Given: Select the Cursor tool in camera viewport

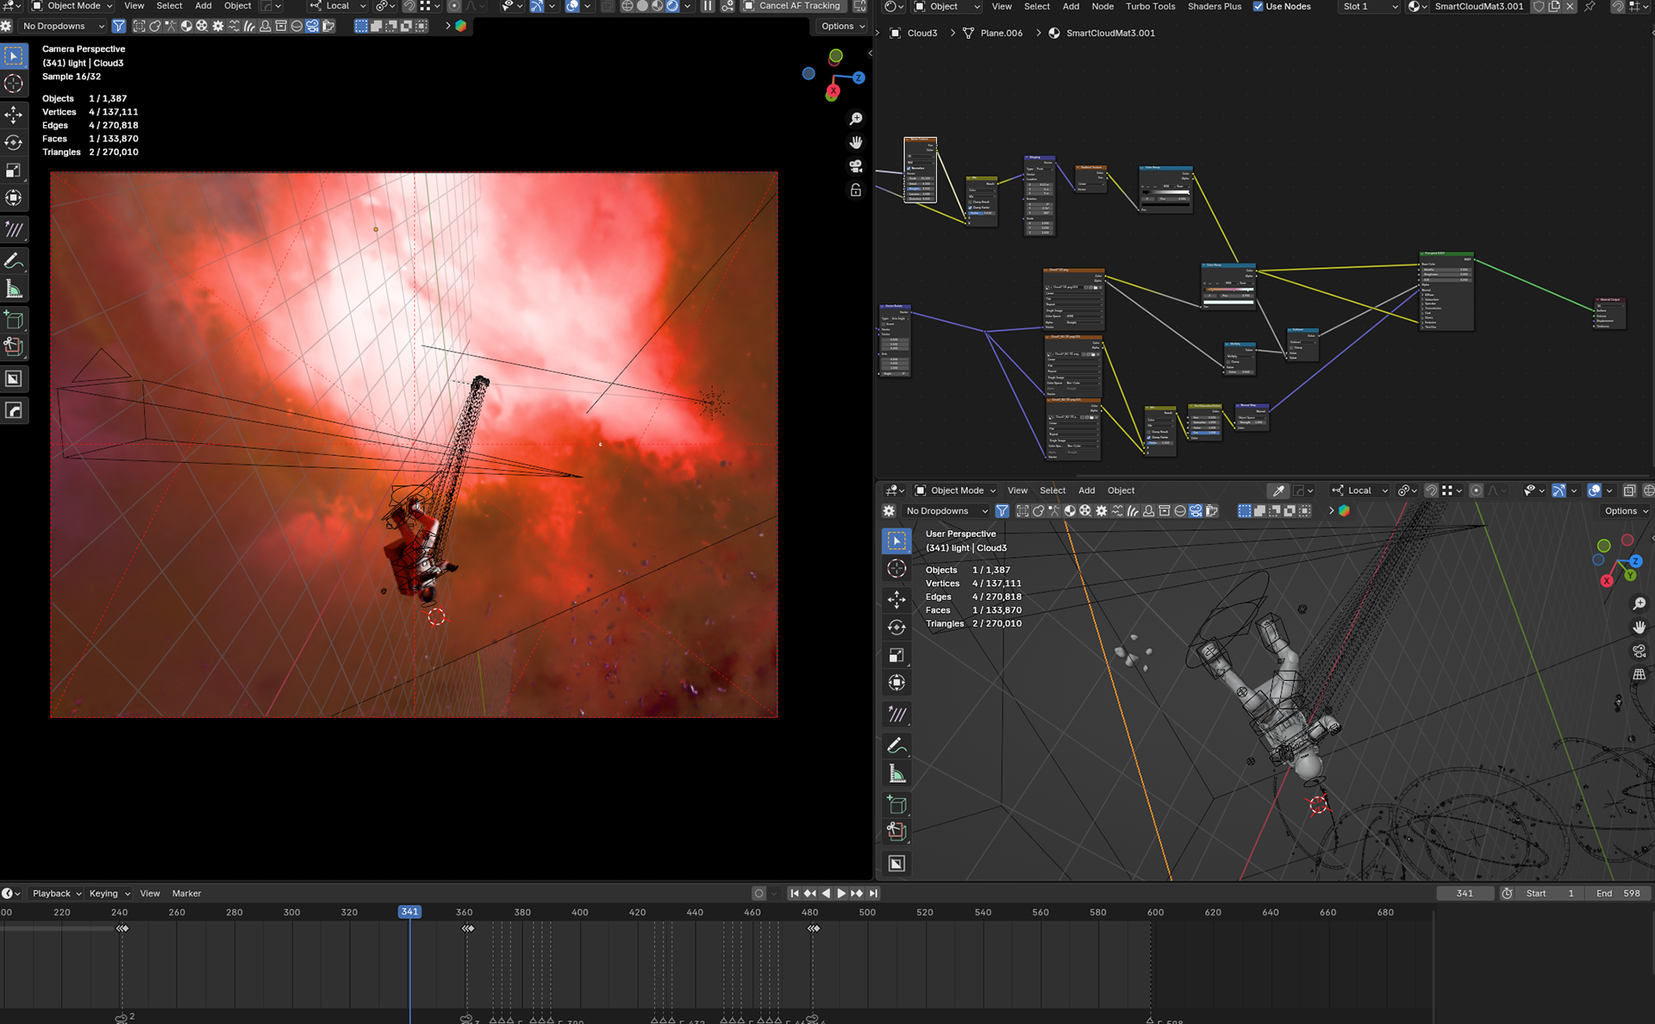Looking at the screenshot, I should click(x=14, y=84).
